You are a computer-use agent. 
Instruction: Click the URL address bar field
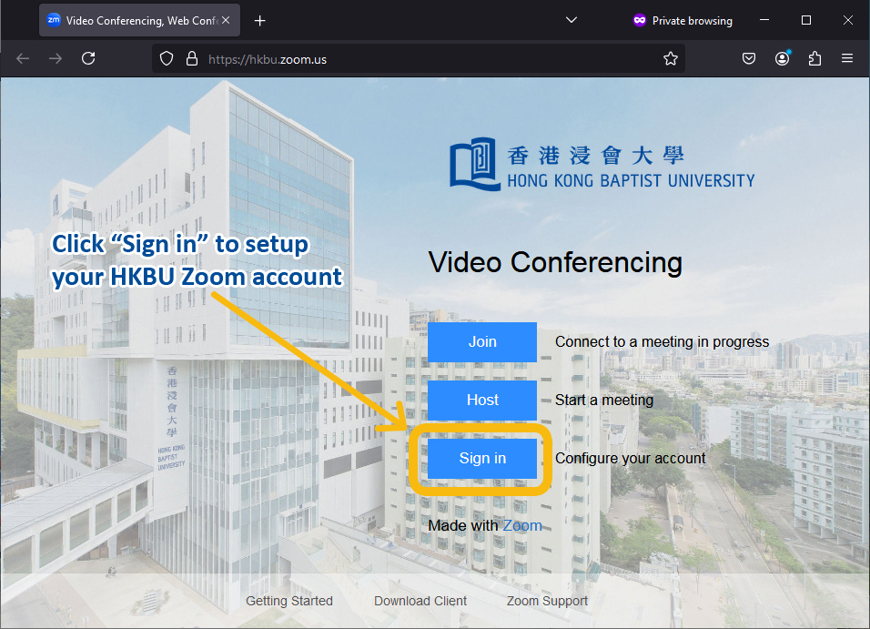pos(428,58)
